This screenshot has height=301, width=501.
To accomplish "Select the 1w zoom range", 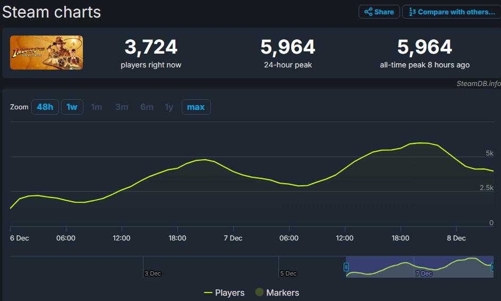I will click(x=72, y=107).
